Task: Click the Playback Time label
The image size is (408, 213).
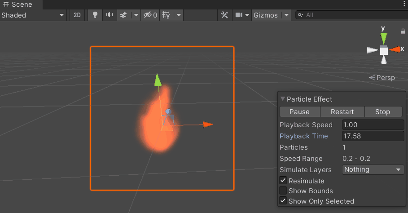Action: [304, 136]
